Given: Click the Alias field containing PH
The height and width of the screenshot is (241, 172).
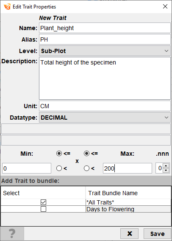Looking at the screenshot, I should (x=105, y=39).
